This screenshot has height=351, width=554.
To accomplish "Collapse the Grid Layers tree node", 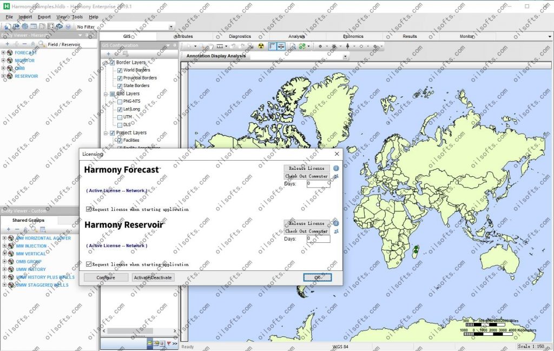I will tap(105, 94).
